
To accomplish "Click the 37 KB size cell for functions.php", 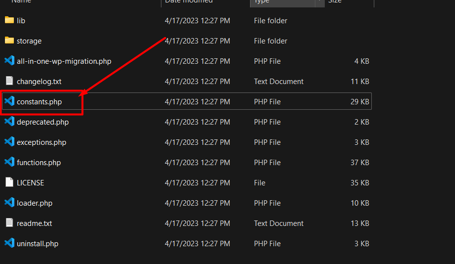I will tap(359, 162).
